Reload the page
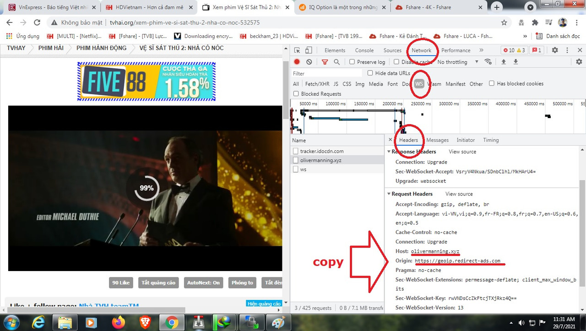The height and width of the screenshot is (331, 586). (x=37, y=22)
